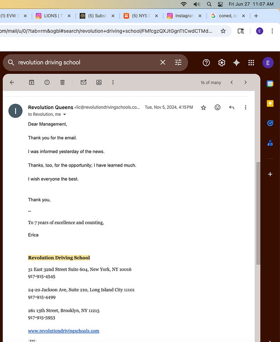Click the Gmail search magnifier icon
This screenshot has width=280, height=342.
click(x=11, y=62)
